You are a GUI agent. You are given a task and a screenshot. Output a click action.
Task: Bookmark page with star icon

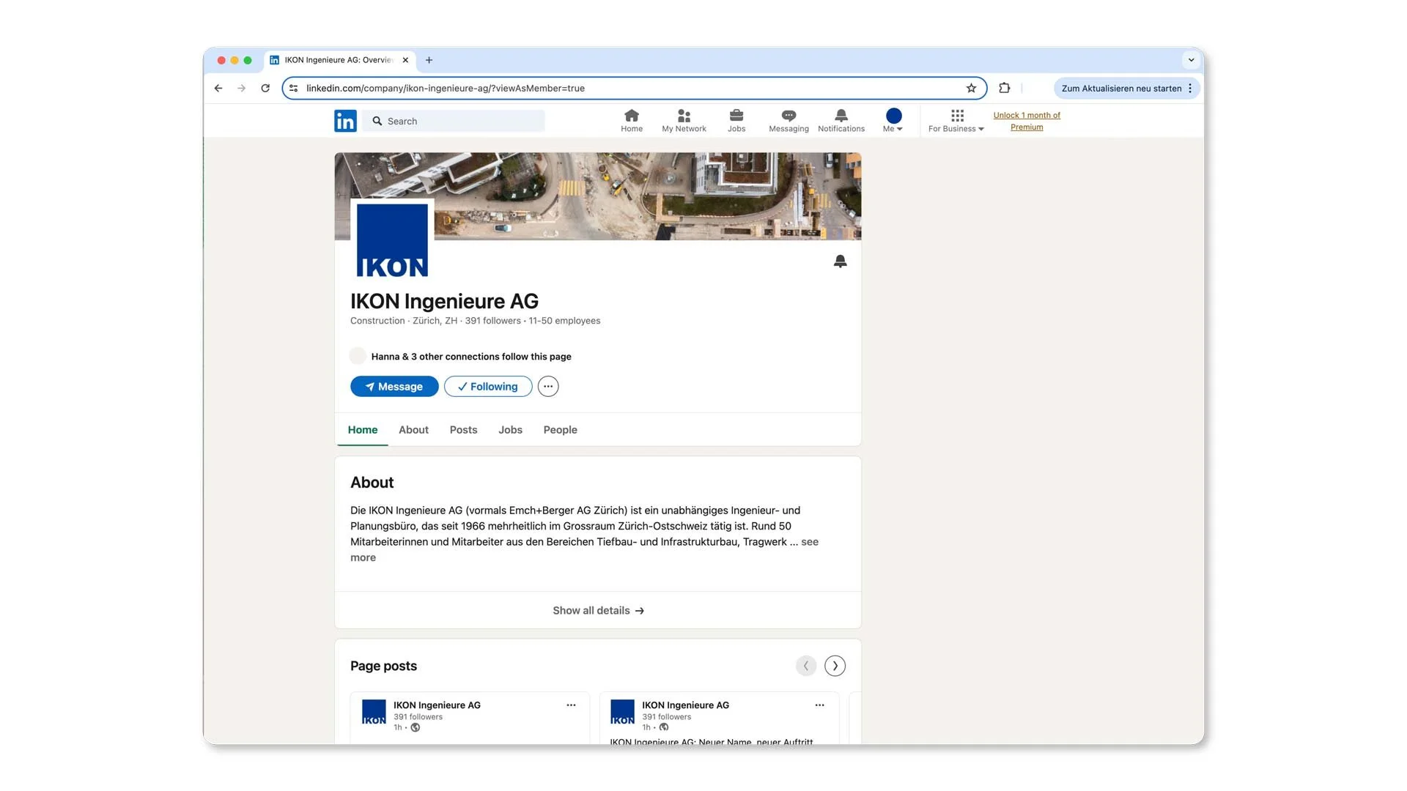coord(971,89)
